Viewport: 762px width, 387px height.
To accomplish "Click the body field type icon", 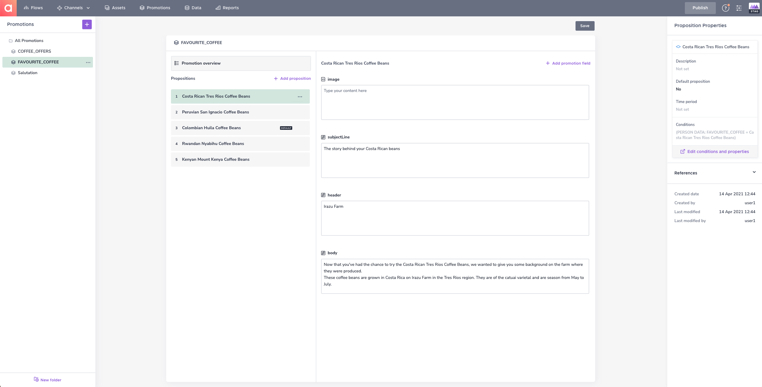I will (x=323, y=253).
